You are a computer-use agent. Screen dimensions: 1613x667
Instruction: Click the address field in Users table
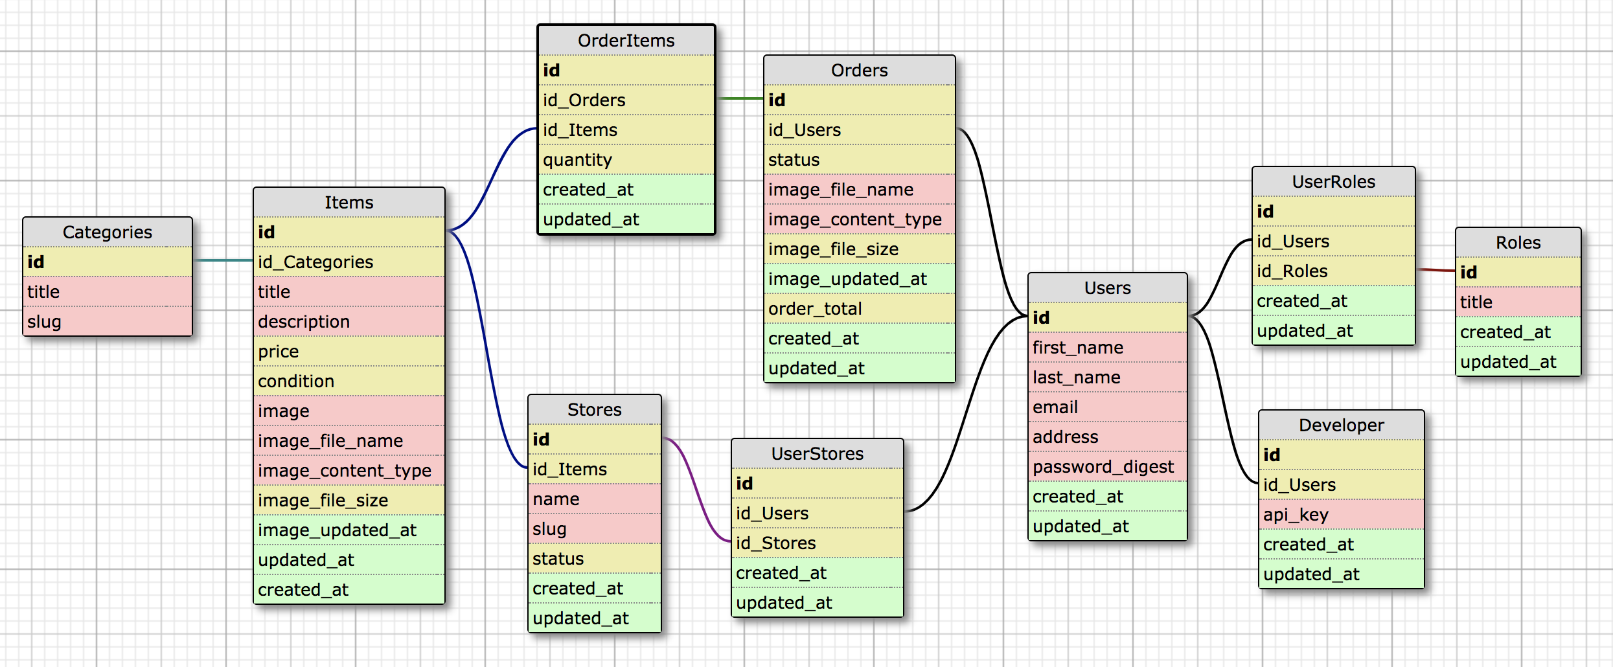click(x=1108, y=436)
